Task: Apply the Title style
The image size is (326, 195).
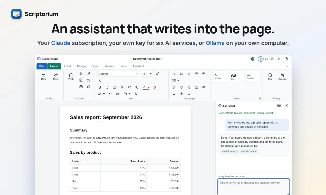Action: coord(237,76)
